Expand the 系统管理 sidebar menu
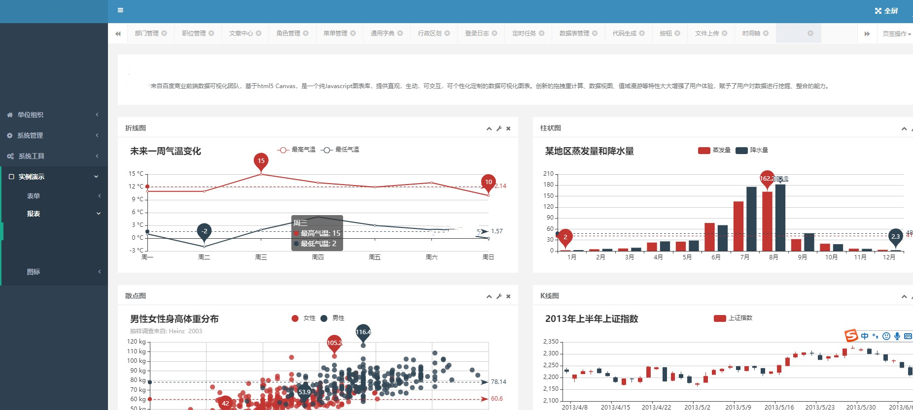This screenshot has height=410, width=913. coord(54,135)
